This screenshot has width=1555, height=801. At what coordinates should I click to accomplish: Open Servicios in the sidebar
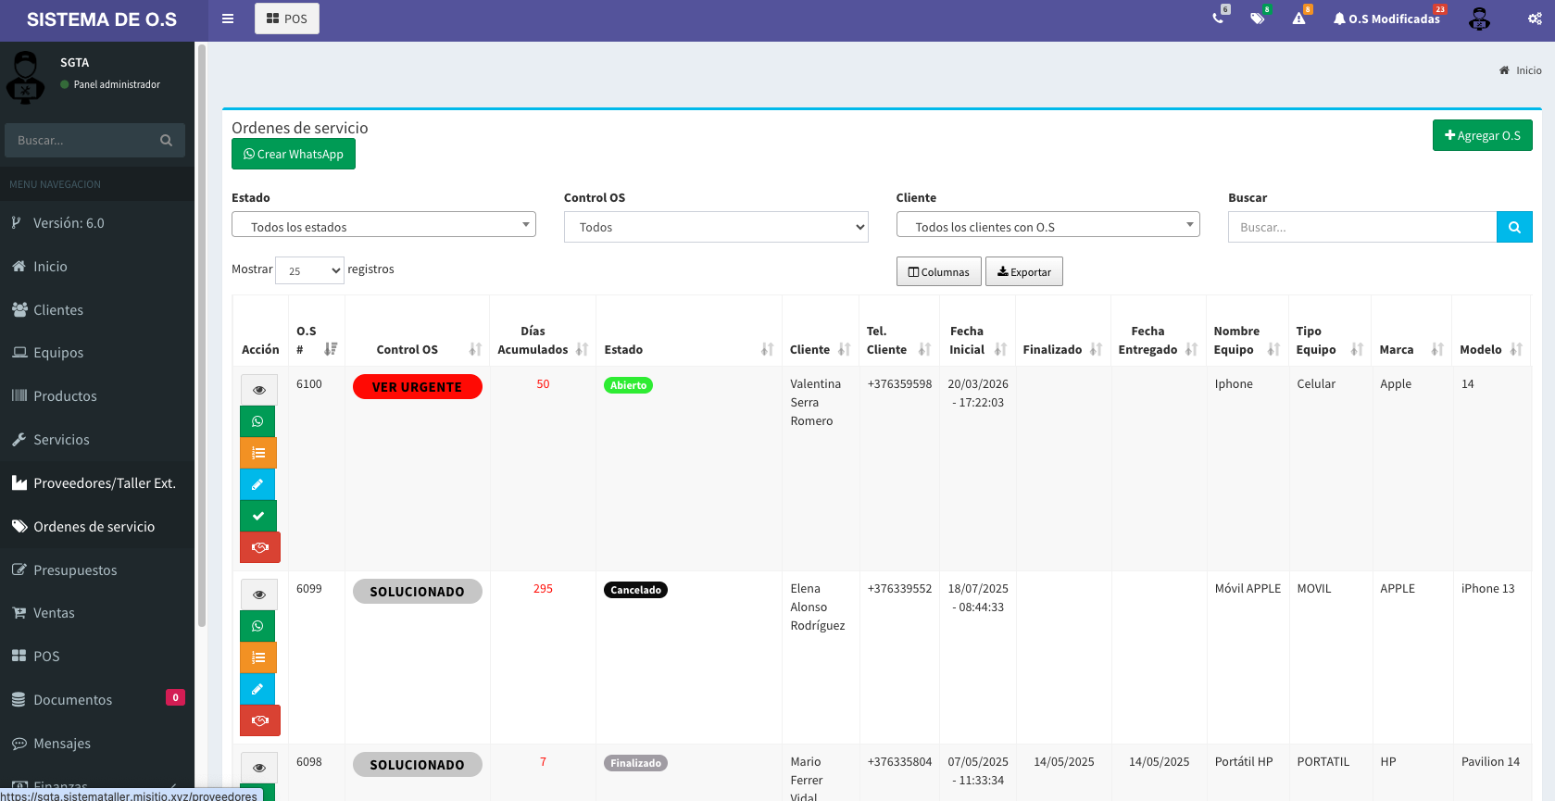[97, 440]
